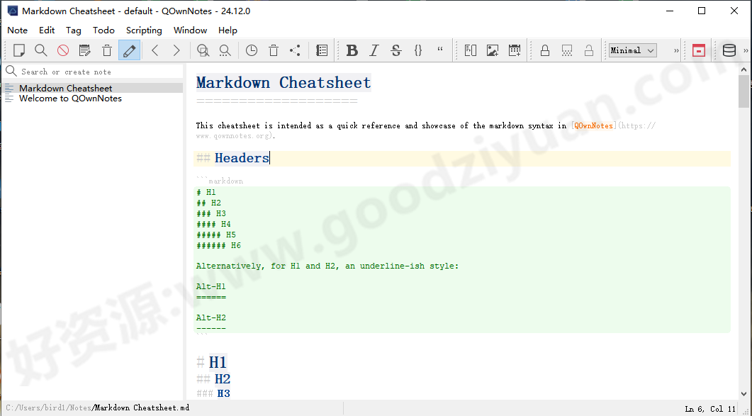Open the Scripting menu
This screenshot has height=416, width=752.
coord(144,30)
